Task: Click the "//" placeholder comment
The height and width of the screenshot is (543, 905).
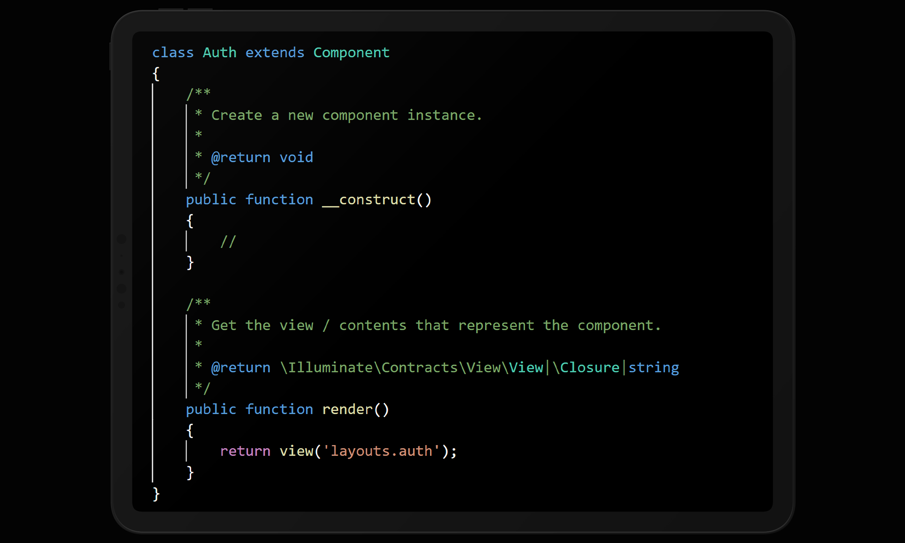Action: pyautogui.click(x=228, y=242)
